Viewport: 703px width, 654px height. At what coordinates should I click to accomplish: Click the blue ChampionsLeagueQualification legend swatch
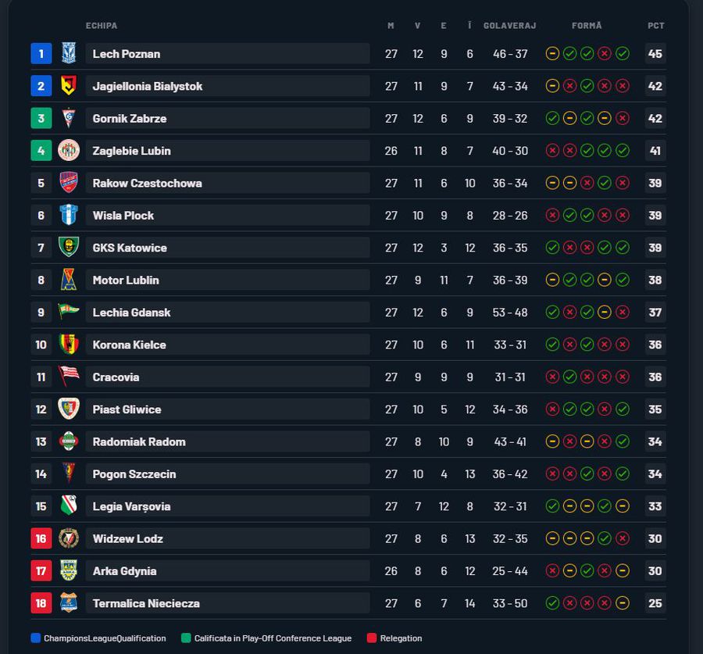[35, 638]
